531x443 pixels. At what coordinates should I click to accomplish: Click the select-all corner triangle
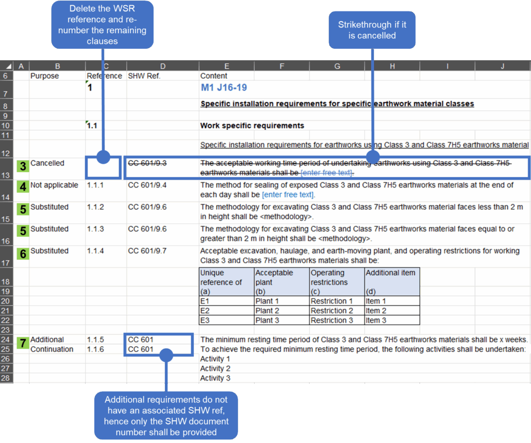click(8, 66)
